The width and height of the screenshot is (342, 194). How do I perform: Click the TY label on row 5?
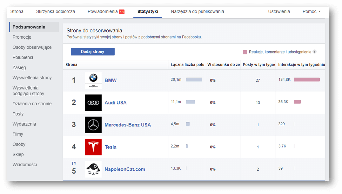pyautogui.click(x=74, y=164)
